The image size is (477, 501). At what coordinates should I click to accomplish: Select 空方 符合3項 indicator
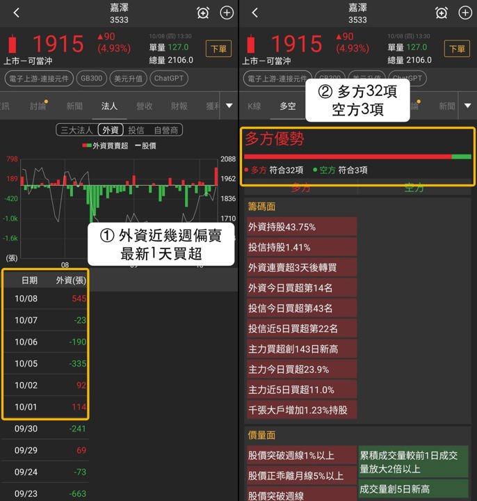[x=340, y=170]
